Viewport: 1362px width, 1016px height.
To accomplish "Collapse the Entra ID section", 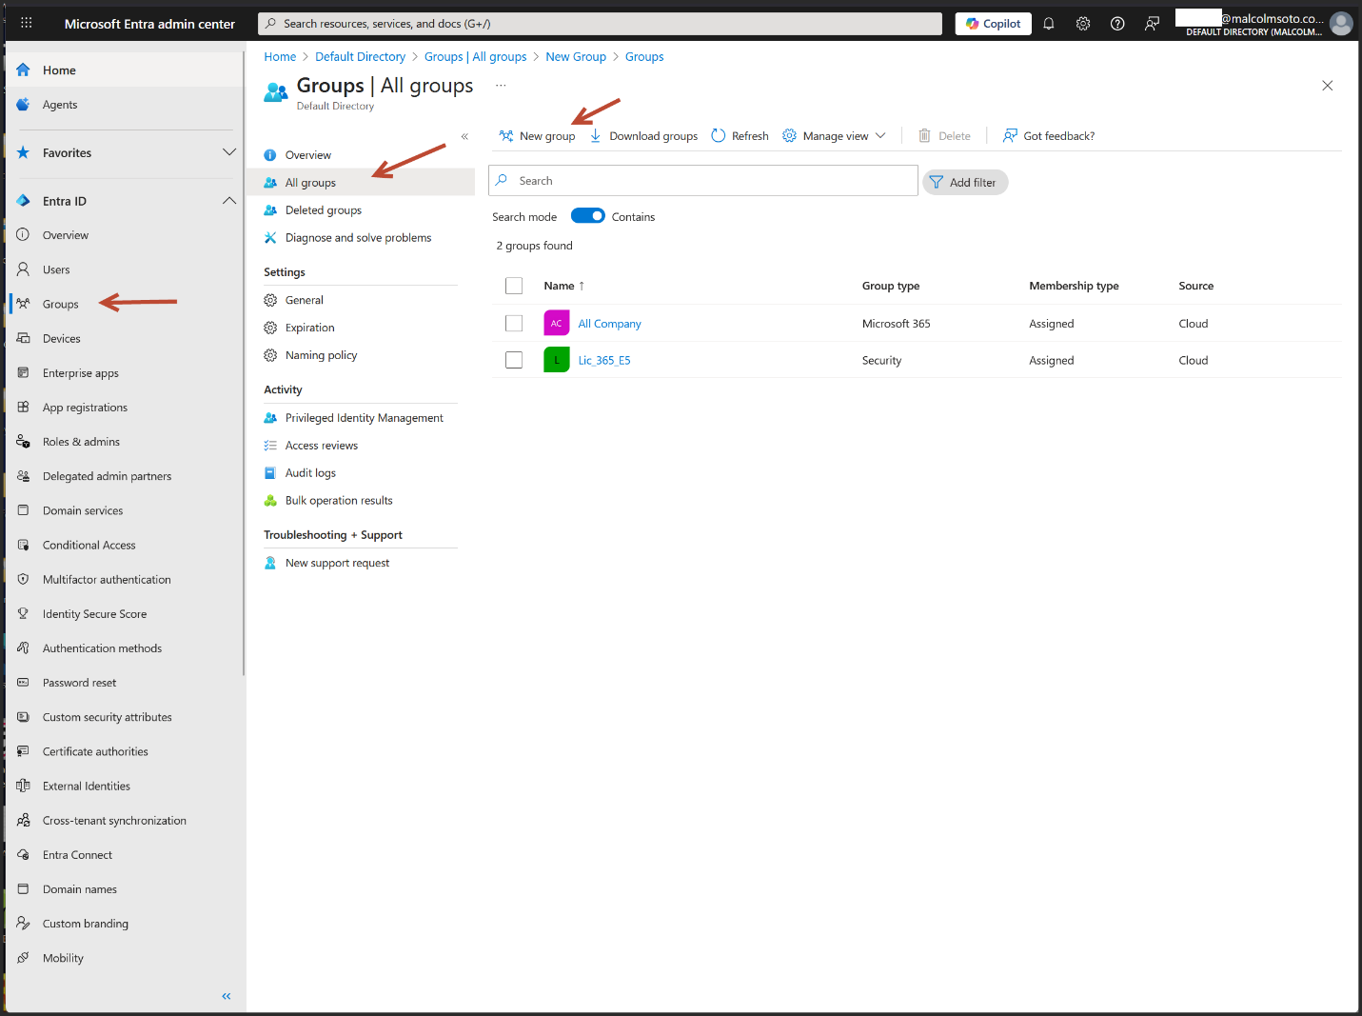I will pyautogui.click(x=228, y=201).
